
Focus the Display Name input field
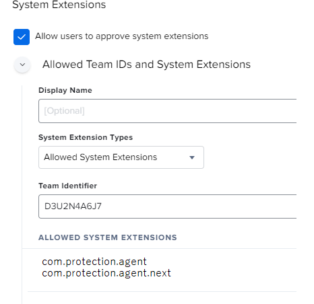(x=168, y=111)
